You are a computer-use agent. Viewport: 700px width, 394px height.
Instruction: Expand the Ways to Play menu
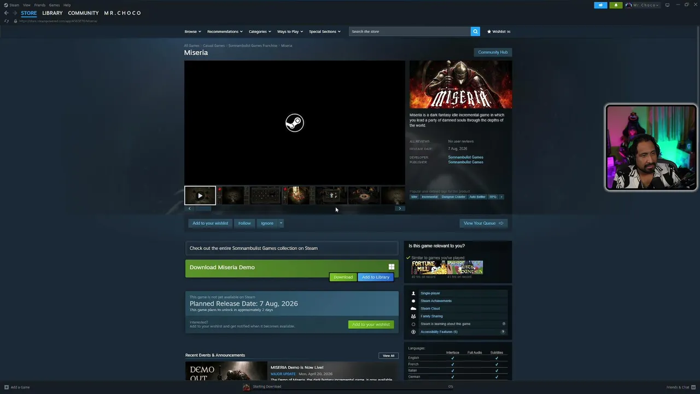(x=290, y=31)
